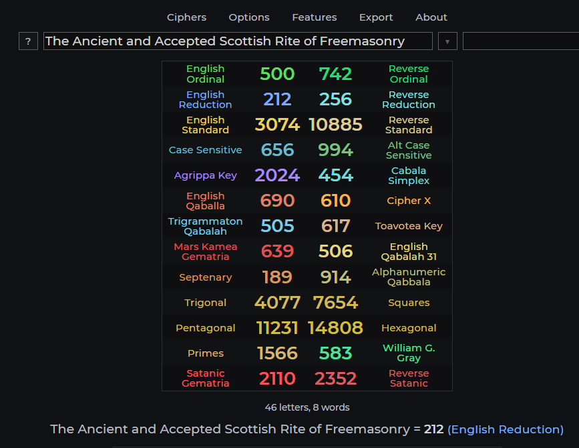This screenshot has width=579, height=448.
Task: Click the Mars Kamea value 639
Action: click(277, 251)
